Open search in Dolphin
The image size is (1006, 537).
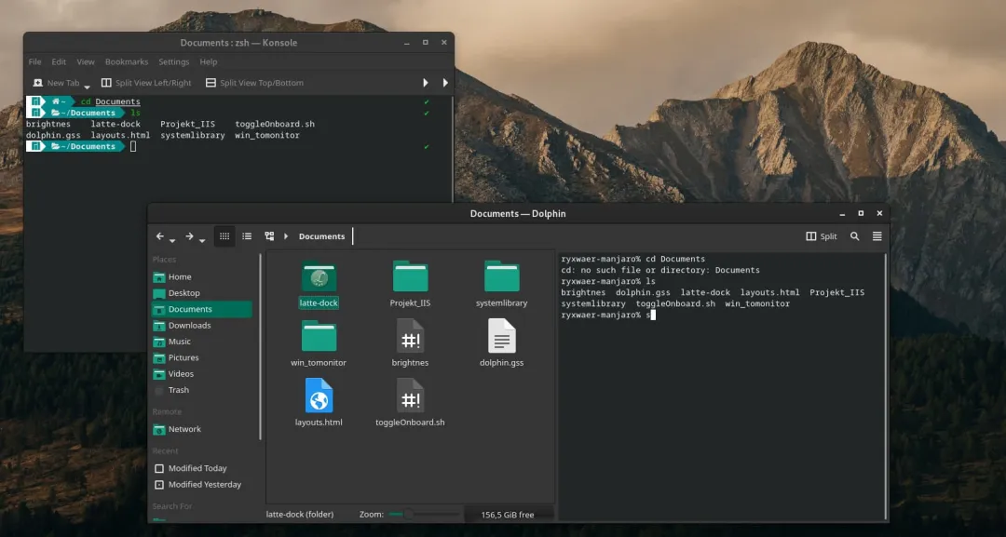(x=854, y=236)
